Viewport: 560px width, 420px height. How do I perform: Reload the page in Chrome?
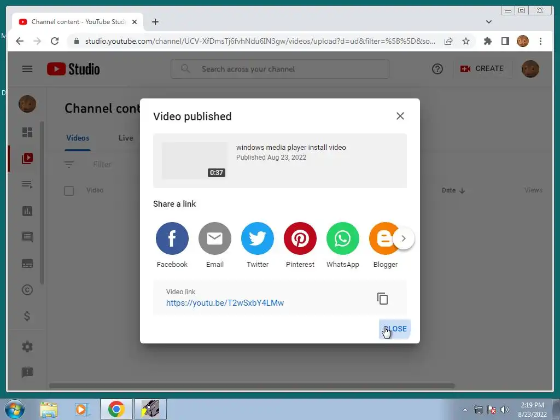pos(54,41)
